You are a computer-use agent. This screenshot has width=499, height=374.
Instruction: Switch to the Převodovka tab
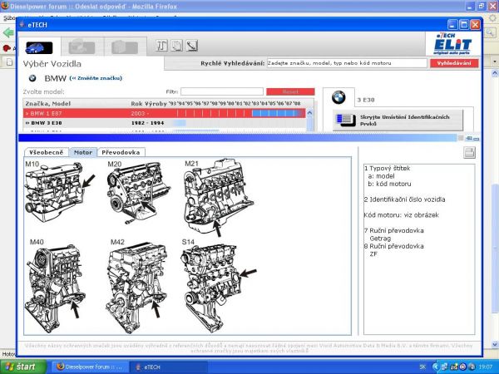click(121, 152)
